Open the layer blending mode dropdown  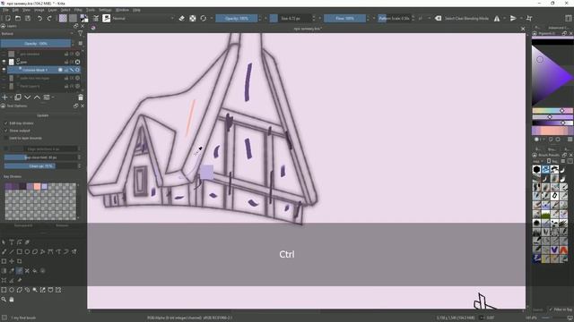coord(38,34)
